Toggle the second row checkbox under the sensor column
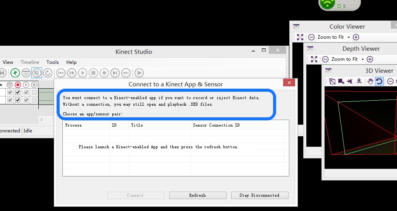 (10, 100)
